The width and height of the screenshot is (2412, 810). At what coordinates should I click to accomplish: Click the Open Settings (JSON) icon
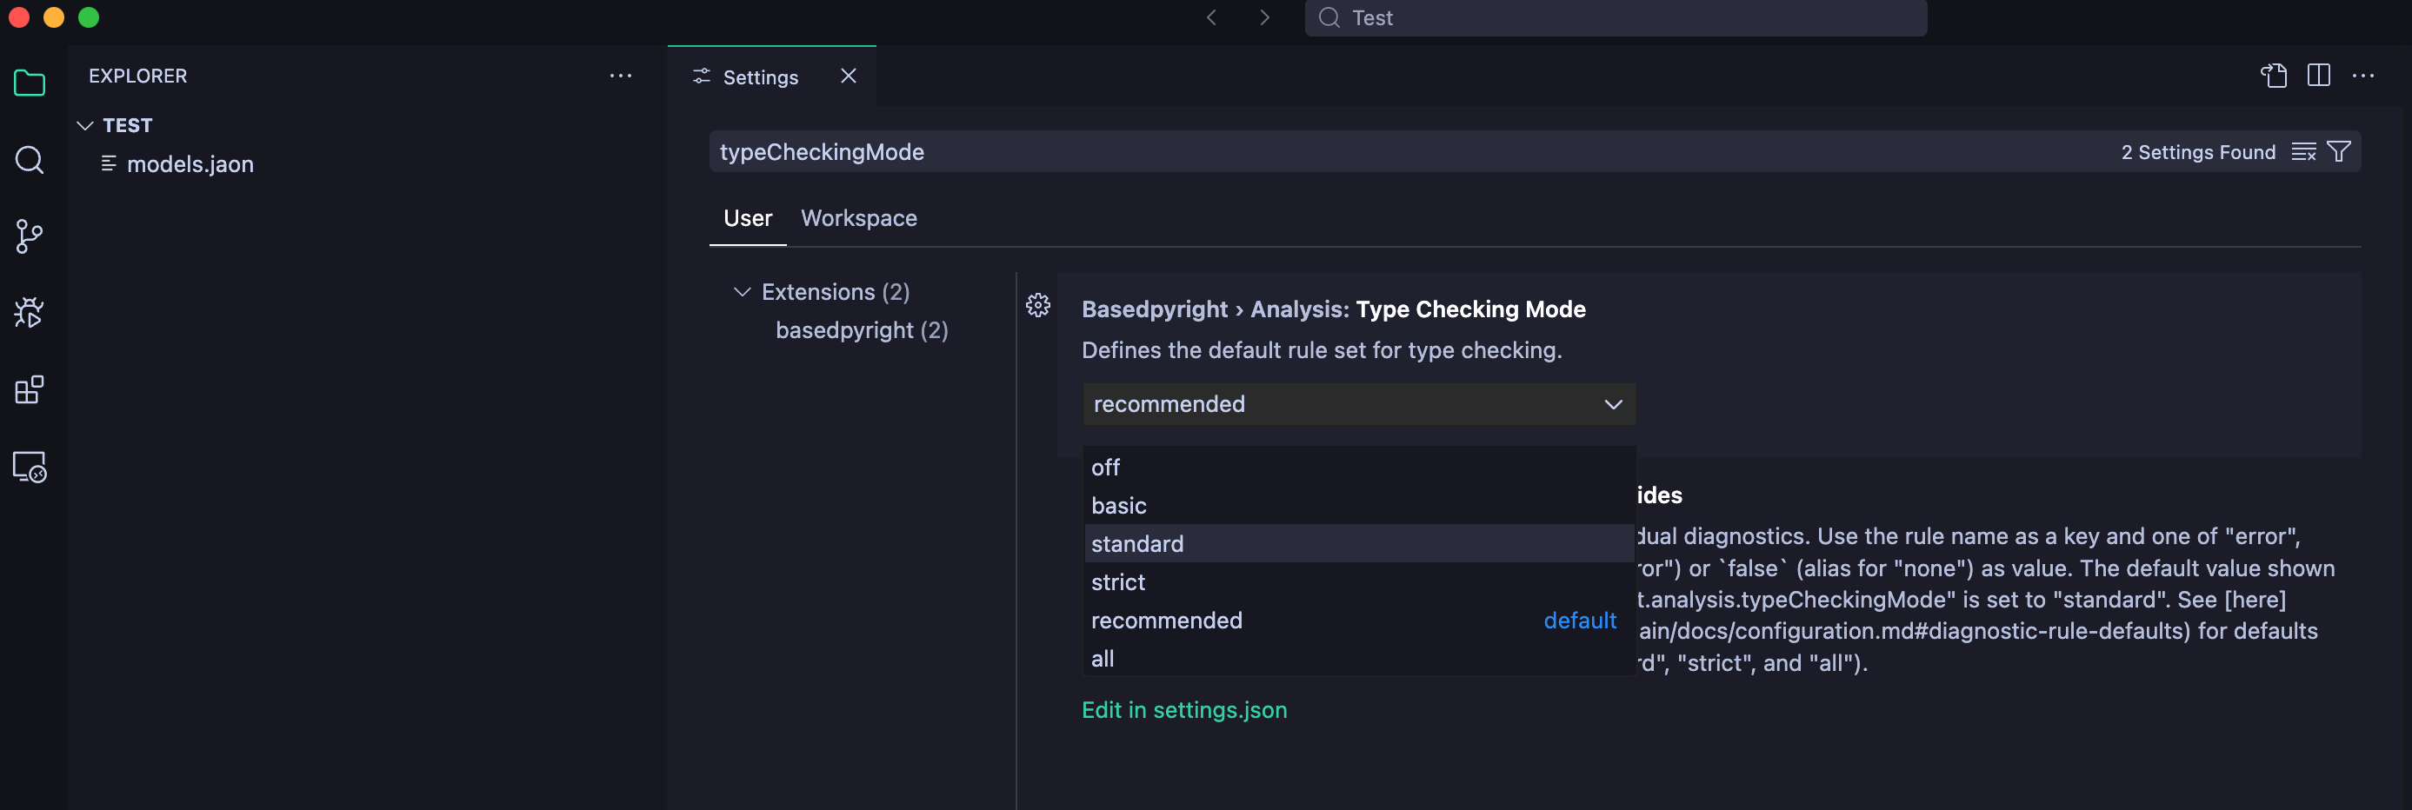click(2274, 76)
